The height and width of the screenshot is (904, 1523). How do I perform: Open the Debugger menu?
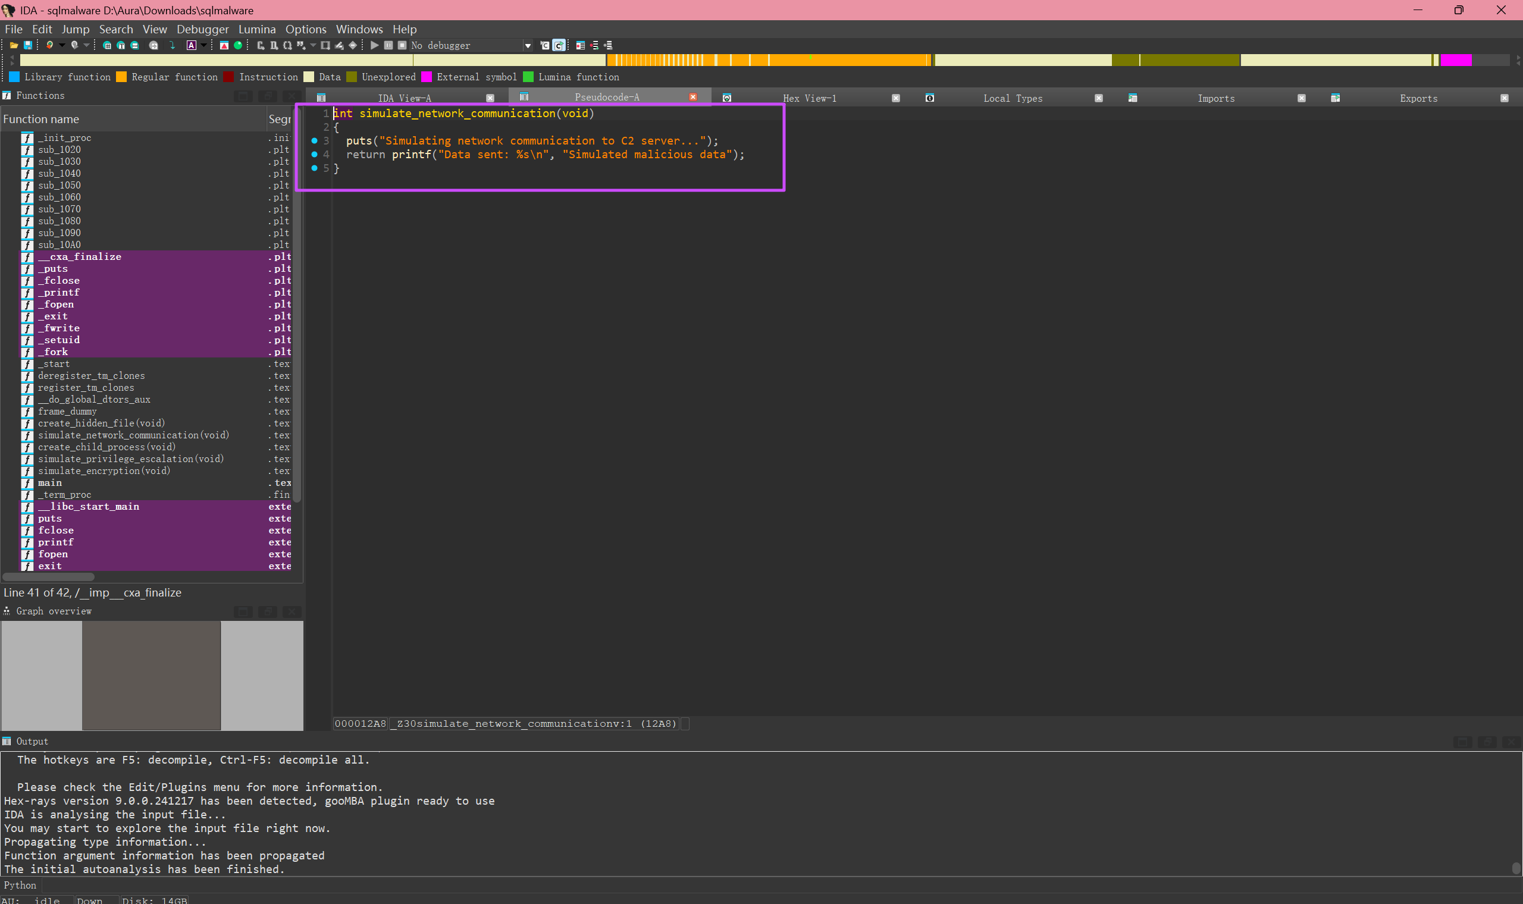click(x=202, y=29)
